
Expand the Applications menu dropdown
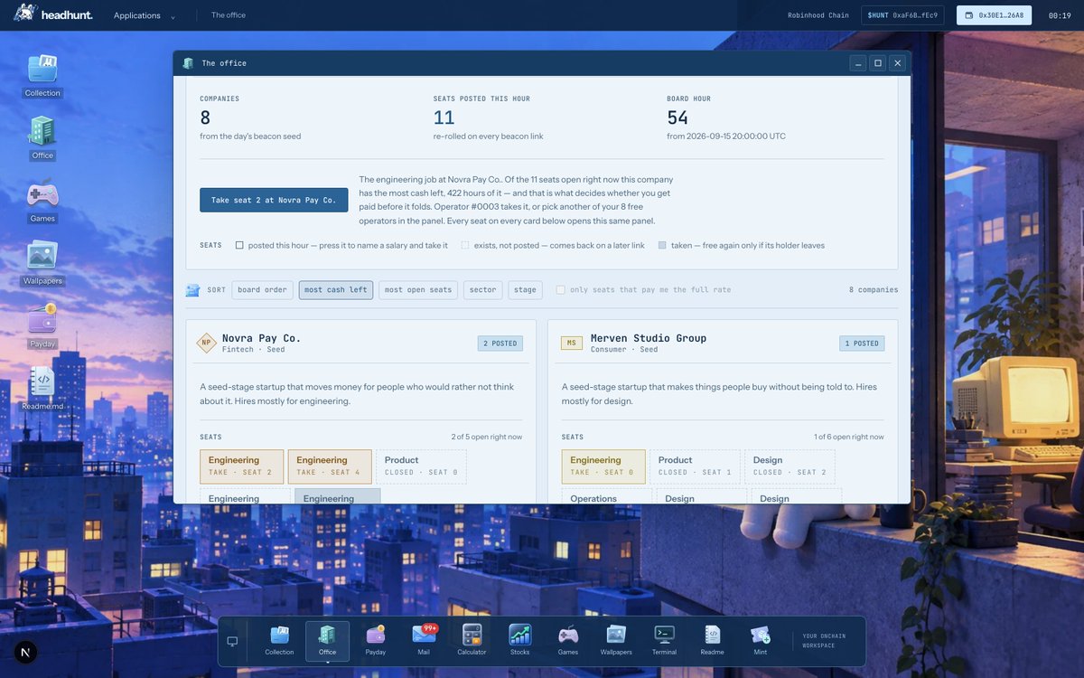point(145,15)
